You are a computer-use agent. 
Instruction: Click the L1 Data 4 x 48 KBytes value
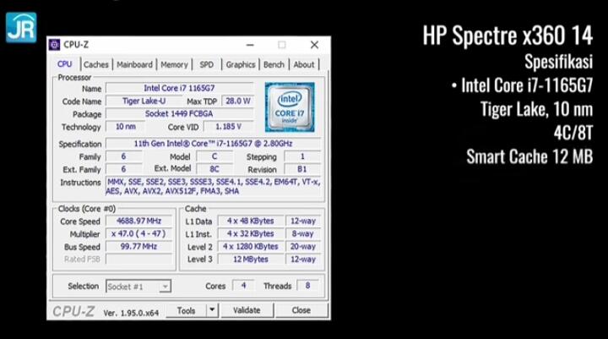point(251,221)
